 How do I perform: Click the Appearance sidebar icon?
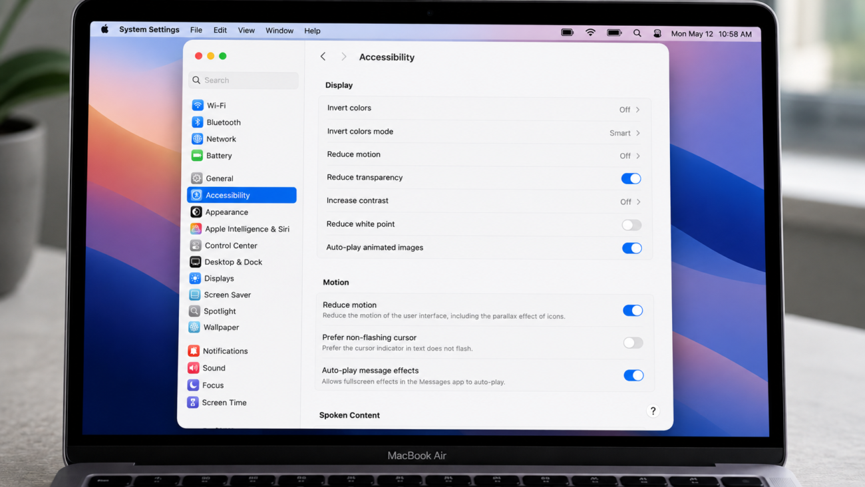(196, 212)
